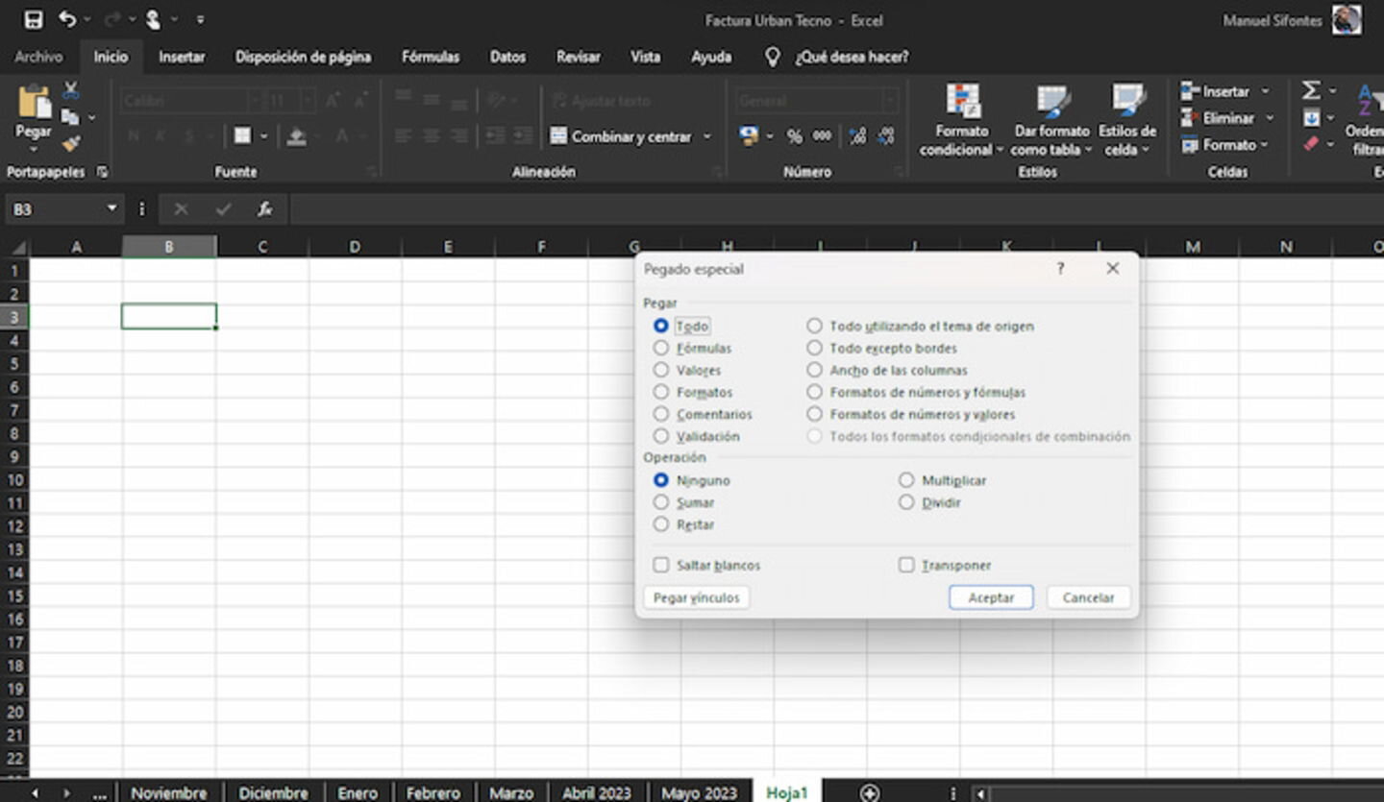1384x802 pixels.
Task: Expand the Name Box dropdown arrow
Action: (112, 208)
